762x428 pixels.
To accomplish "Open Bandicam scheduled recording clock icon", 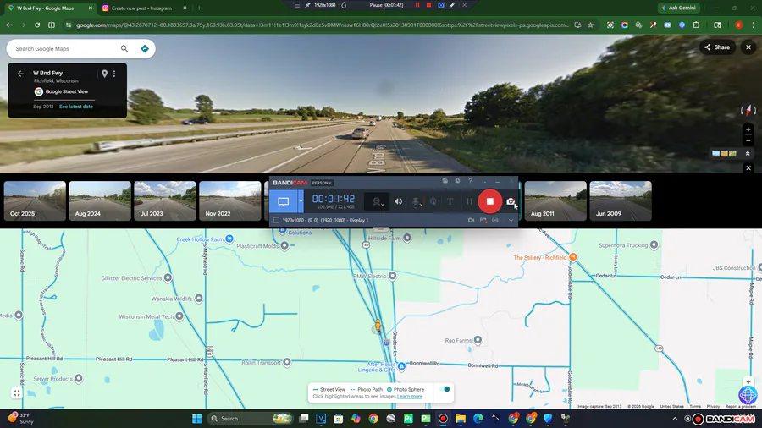I will point(457,181).
